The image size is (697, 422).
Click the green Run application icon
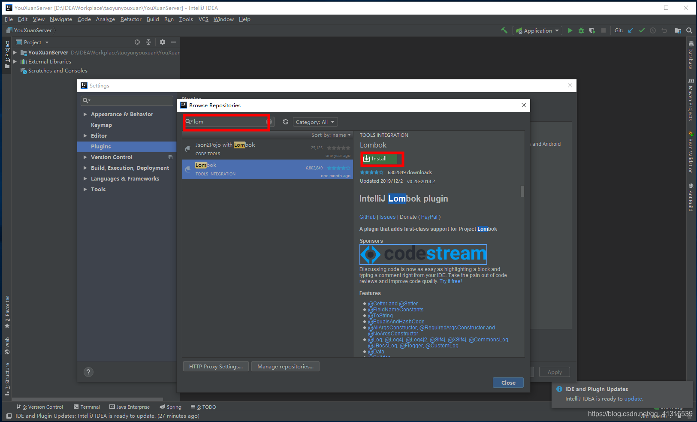click(x=570, y=30)
